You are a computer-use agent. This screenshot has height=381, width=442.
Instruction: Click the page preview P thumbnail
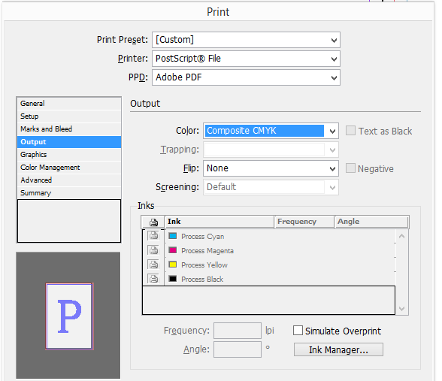pyautogui.click(x=69, y=316)
